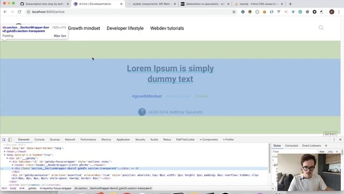Collapse the body element node
This screenshot has width=344, height=194.
click(4, 155)
